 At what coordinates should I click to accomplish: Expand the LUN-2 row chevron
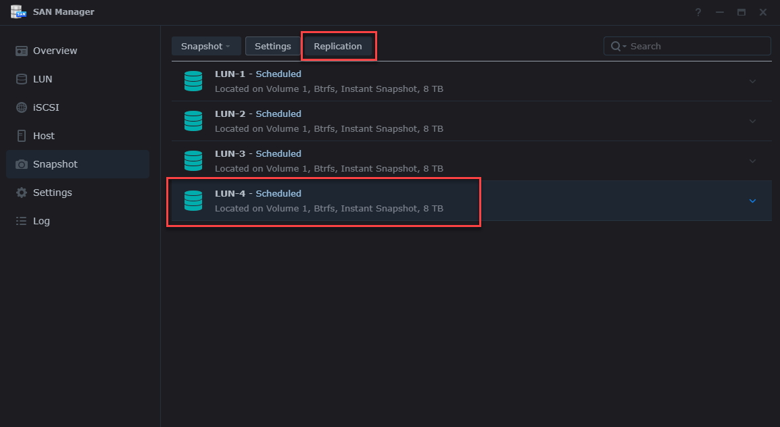pos(752,121)
